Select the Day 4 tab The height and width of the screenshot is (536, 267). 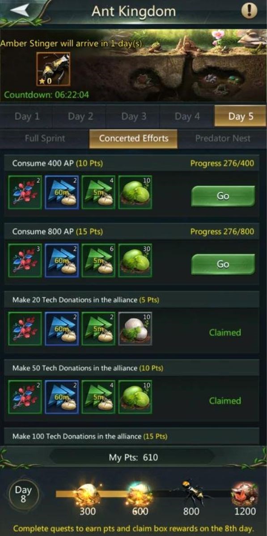coord(187,117)
